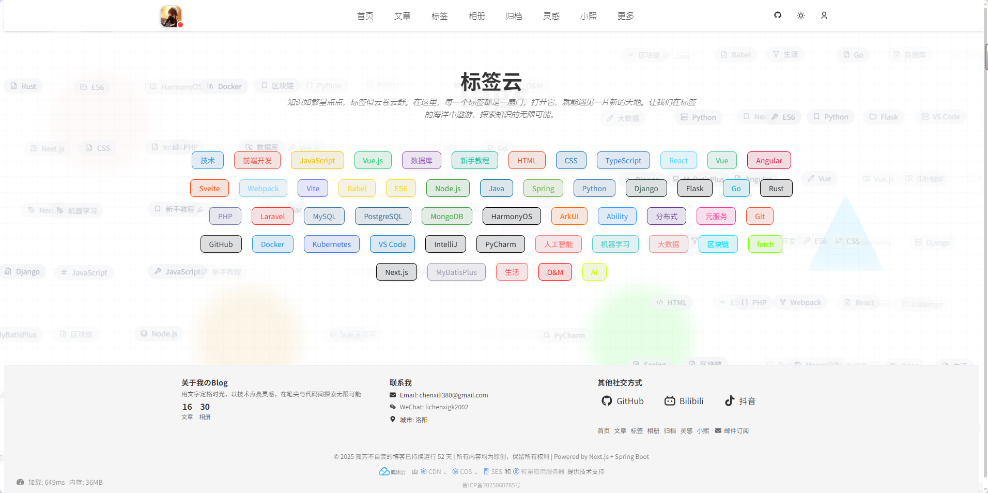Open the CDN link beside its hexagon icon
988x493 pixels.
[430, 471]
